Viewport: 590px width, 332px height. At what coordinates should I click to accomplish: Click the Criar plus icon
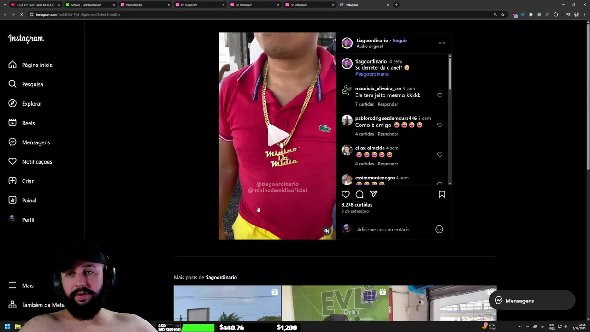pyautogui.click(x=12, y=181)
